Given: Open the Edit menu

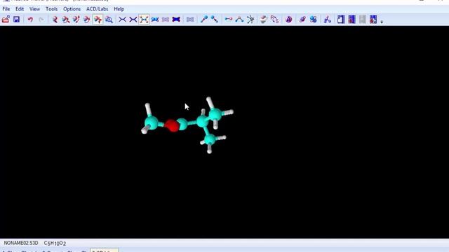Looking at the screenshot, I should coord(20,9).
